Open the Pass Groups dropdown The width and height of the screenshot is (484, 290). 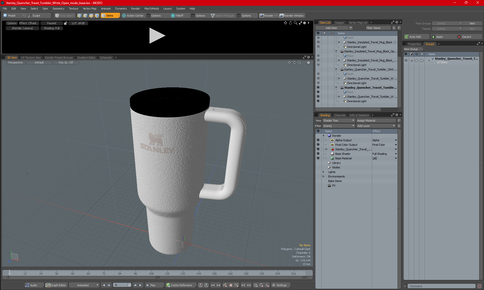pos(447,23)
